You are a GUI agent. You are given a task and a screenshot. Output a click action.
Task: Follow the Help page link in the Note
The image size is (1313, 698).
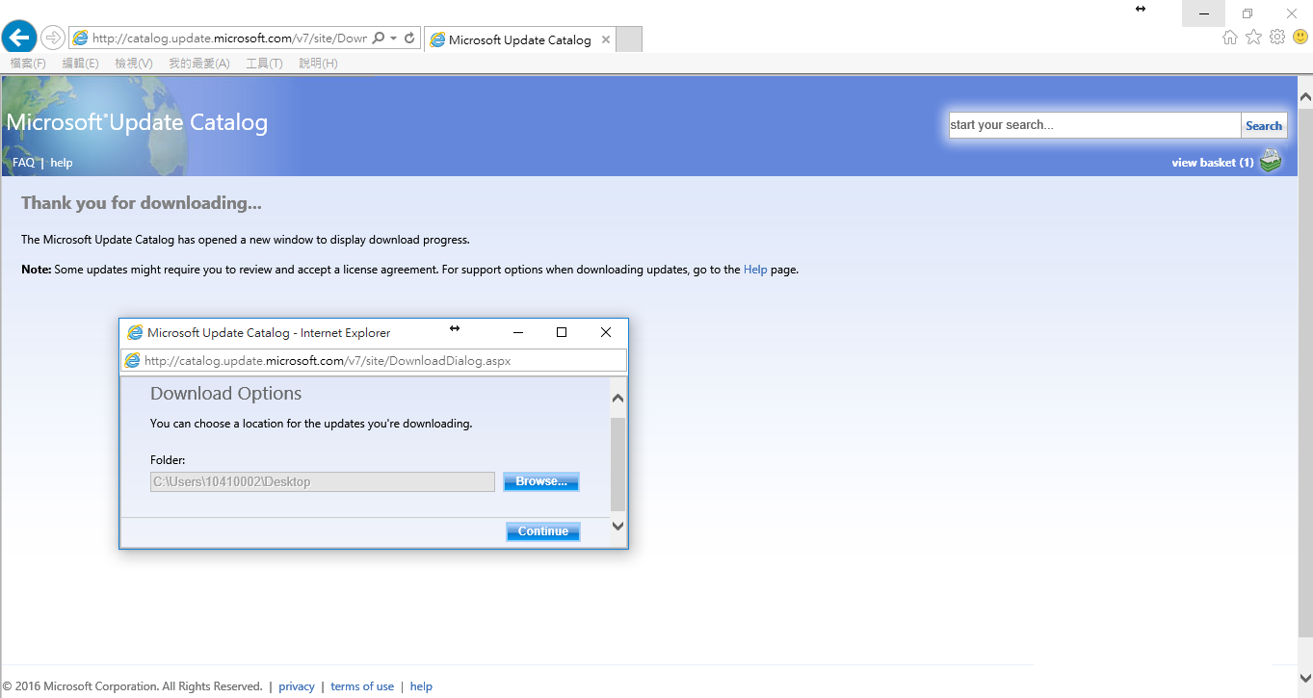pyautogui.click(x=755, y=270)
